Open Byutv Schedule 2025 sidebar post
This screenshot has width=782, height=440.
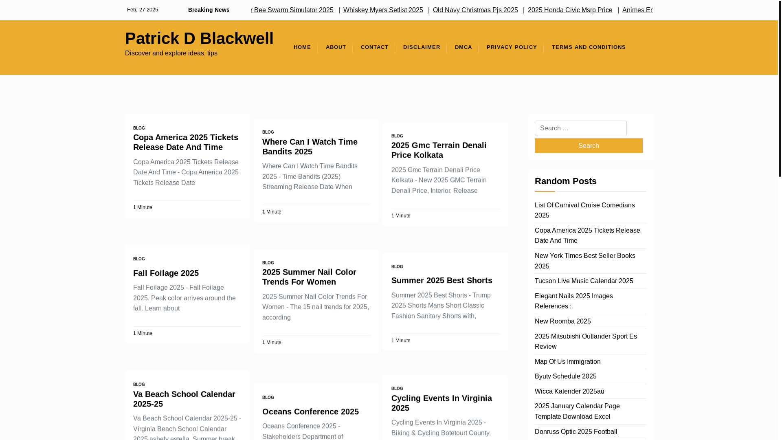(565, 376)
